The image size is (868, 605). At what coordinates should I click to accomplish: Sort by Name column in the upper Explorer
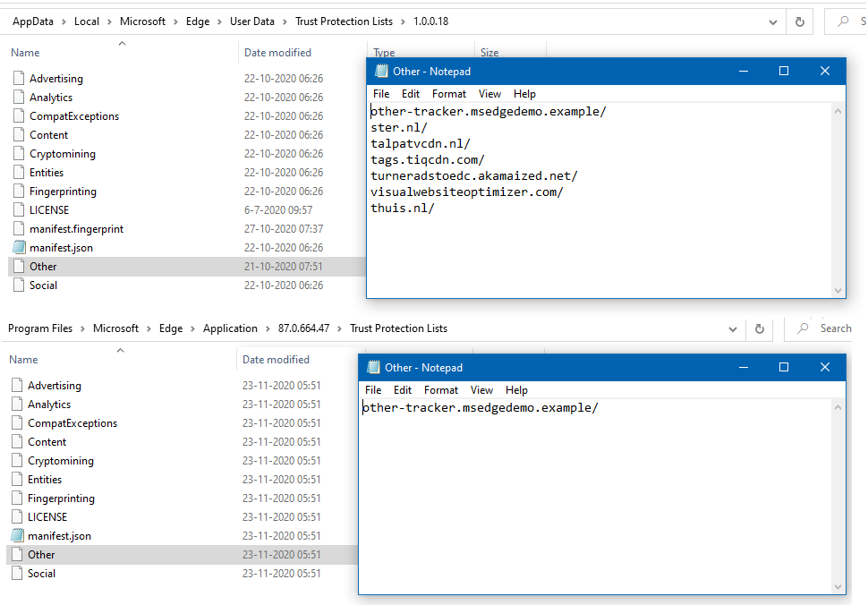(25, 53)
